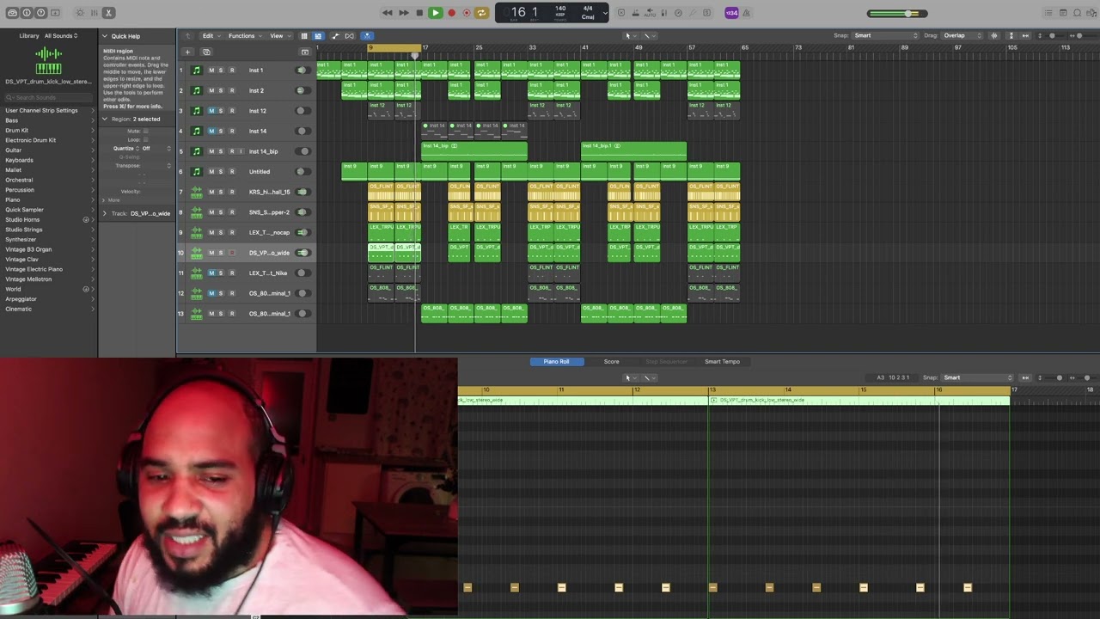The image size is (1100, 619).
Task: Open Smart Controls sun icon
Action: (x=80, y=13)
